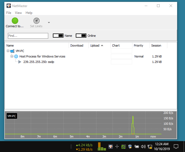The height and width of the screenshot is (152, 185).
Task: Click the Host Process gear icon
Action: coord(16,56)
